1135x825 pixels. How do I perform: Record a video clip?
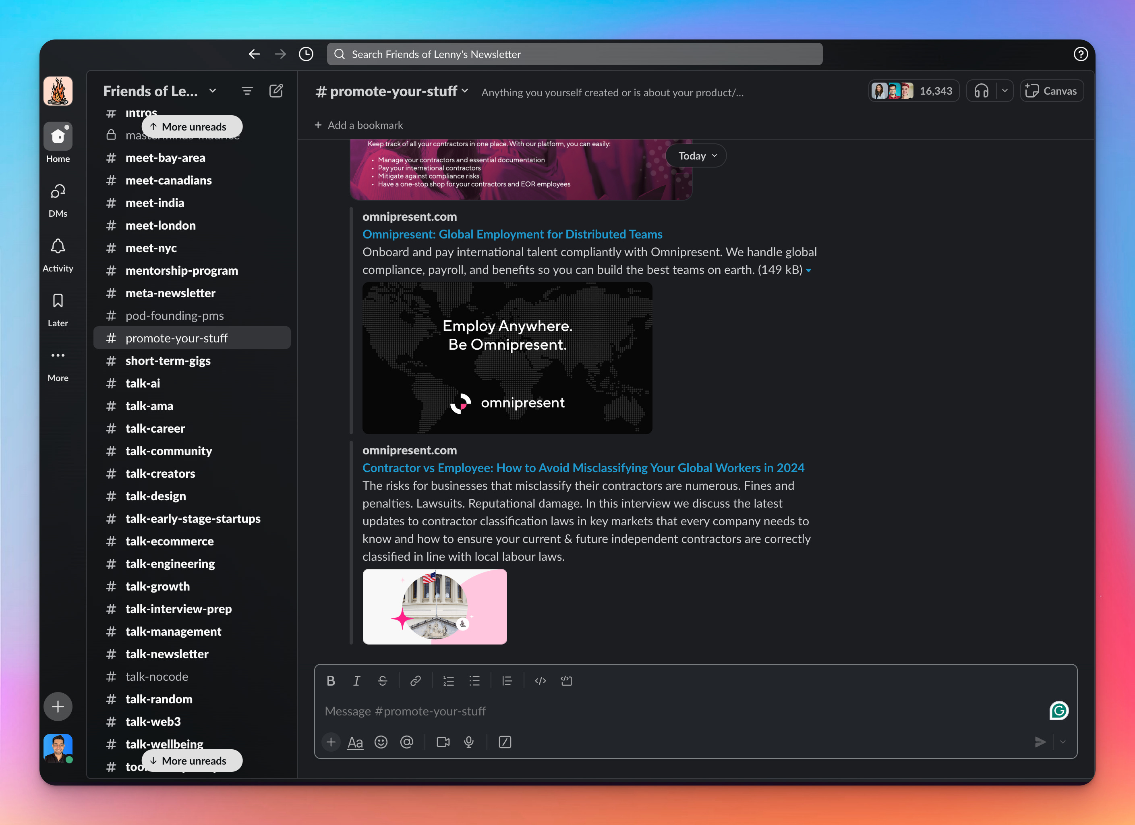[x=443, y=742]
